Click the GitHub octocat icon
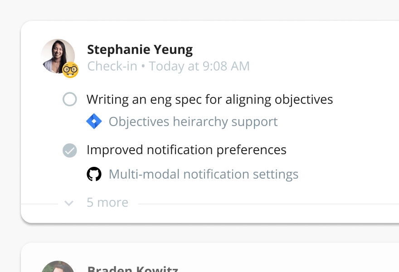This screenshot has height=272, width=399. pos(94,174)
